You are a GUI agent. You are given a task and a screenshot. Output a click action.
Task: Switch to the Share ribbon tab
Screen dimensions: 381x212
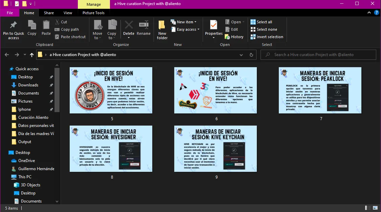pyautogui.click(x=49, y=13)
